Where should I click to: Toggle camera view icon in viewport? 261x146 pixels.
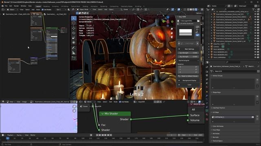coord(172,37)
